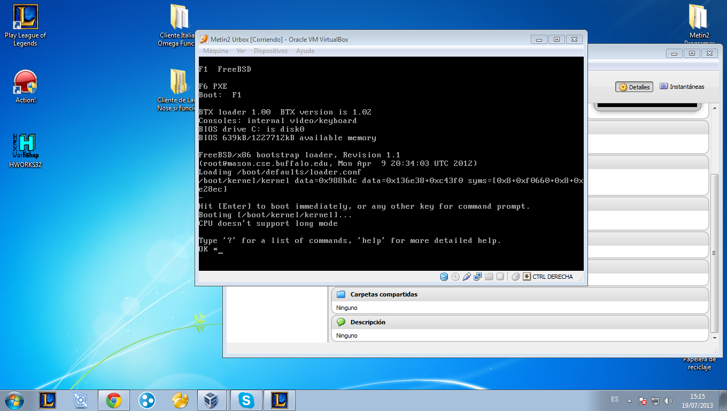Image resolution: width=727 pixels, height=411 pixels.
Task: Click the mouse integration icon in VM status bar
Action: point(516,277)
